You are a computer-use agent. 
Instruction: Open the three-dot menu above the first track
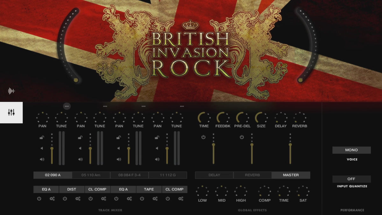[67, 106]
